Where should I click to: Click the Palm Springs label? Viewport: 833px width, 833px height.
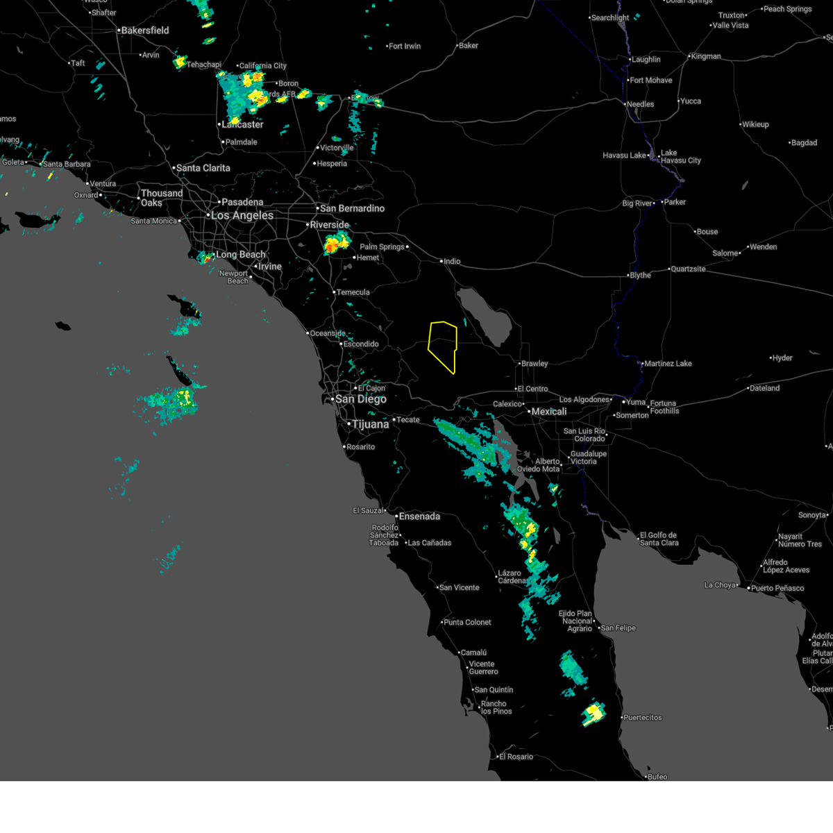pos(382,247)
